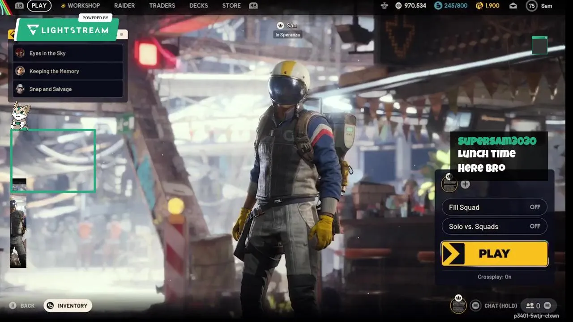The image size is (573, 322).
Task: Click the Keeping the Memory portrait icon
Action: [x=20, y=71]
